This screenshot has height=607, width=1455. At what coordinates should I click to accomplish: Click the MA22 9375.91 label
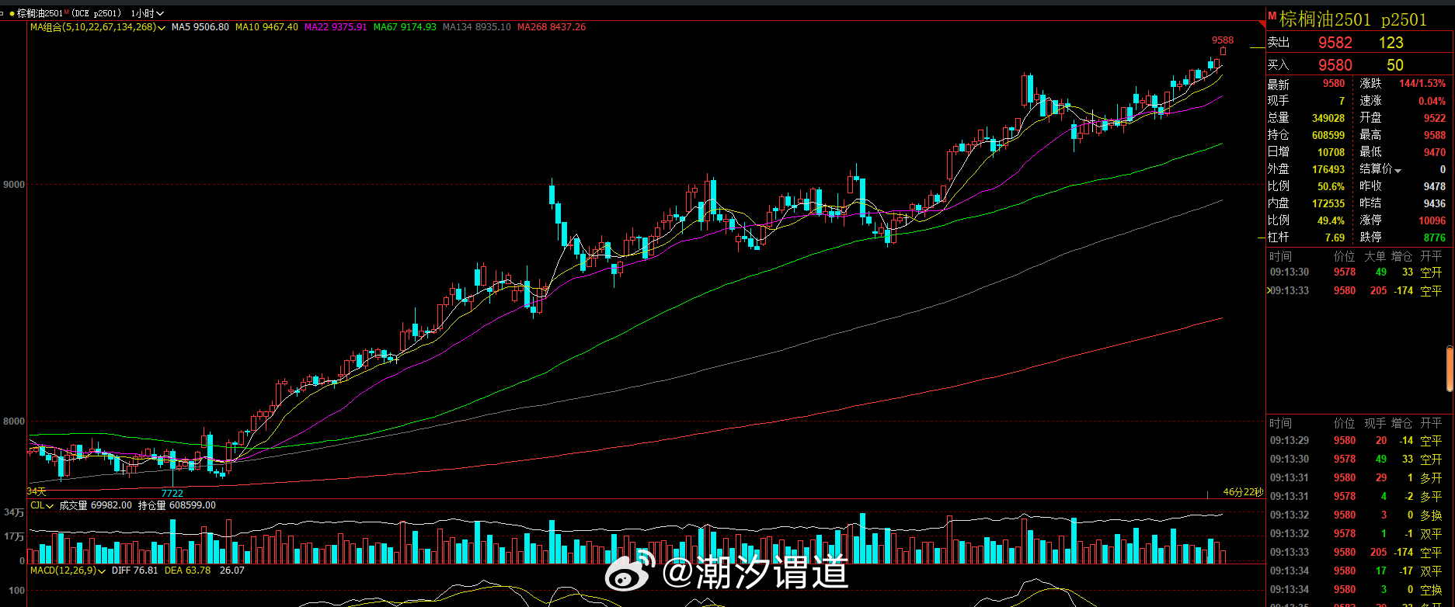tap(336, 27)
